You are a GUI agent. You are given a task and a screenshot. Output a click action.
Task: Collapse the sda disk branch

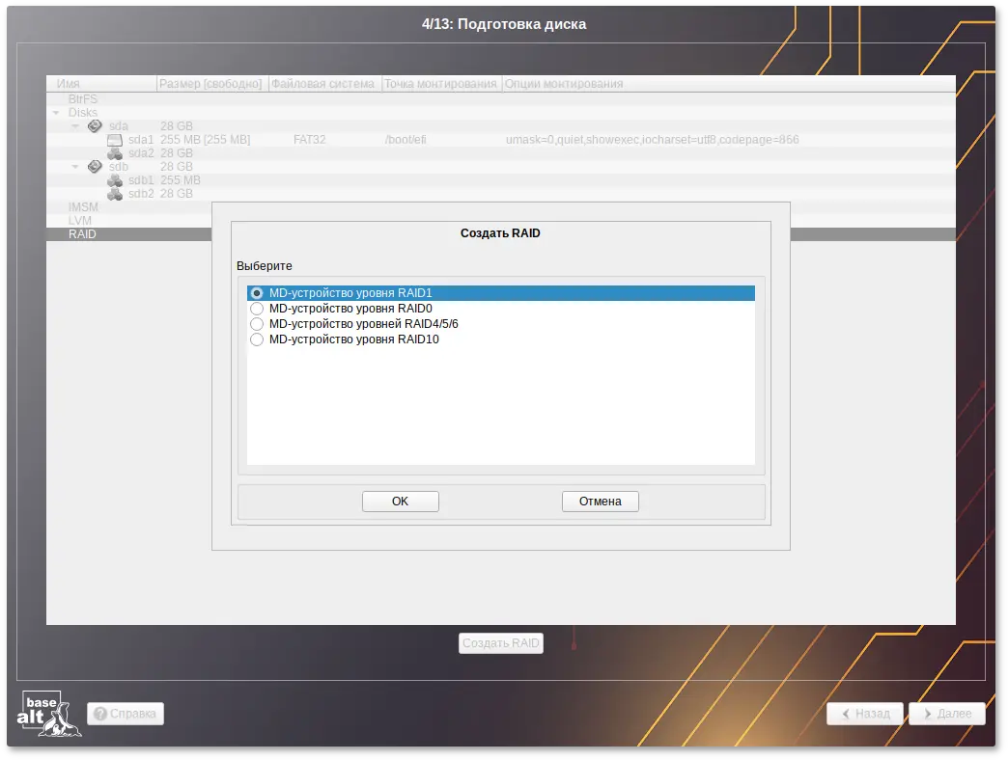[75, 126]
